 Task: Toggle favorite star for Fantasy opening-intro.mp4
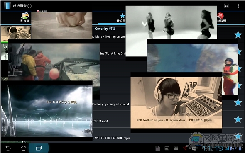[238, 103]
